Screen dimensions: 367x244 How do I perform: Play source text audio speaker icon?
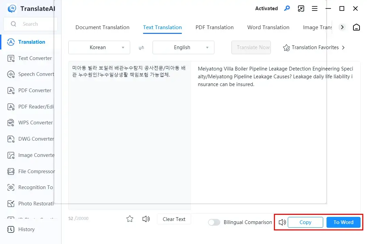pos(146,219)
